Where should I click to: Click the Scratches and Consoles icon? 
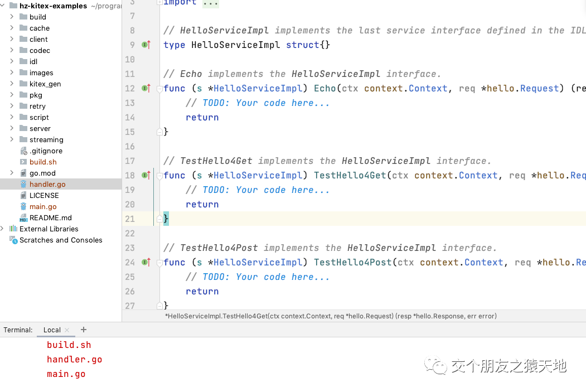[x=13, y=240]
